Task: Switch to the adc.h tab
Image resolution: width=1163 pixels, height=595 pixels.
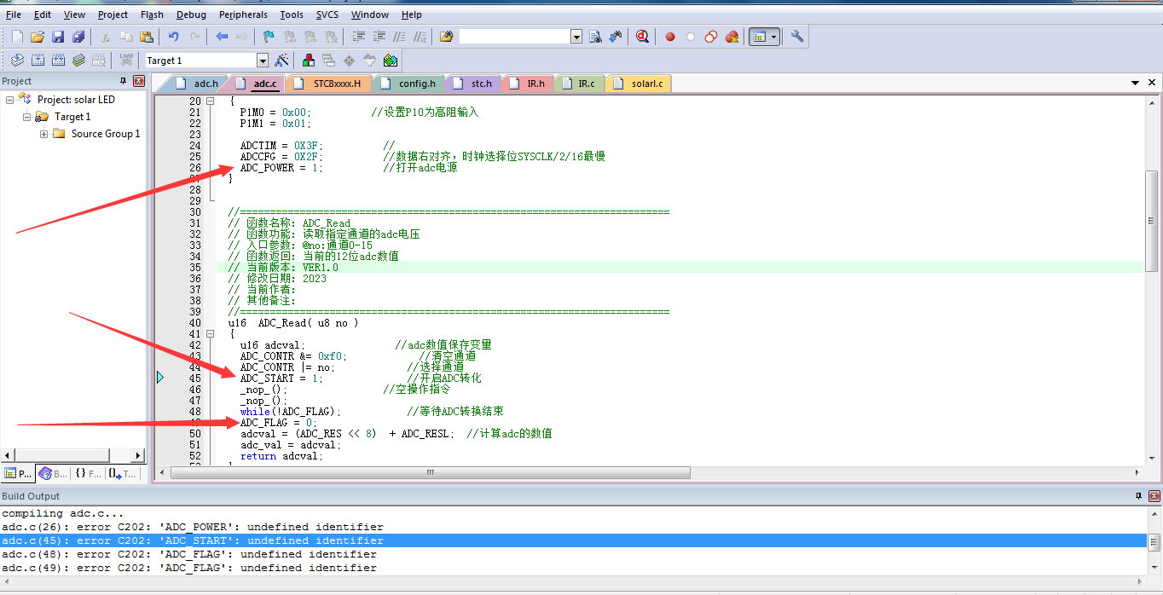Action: pyautogui.click(x=200, y=84)
